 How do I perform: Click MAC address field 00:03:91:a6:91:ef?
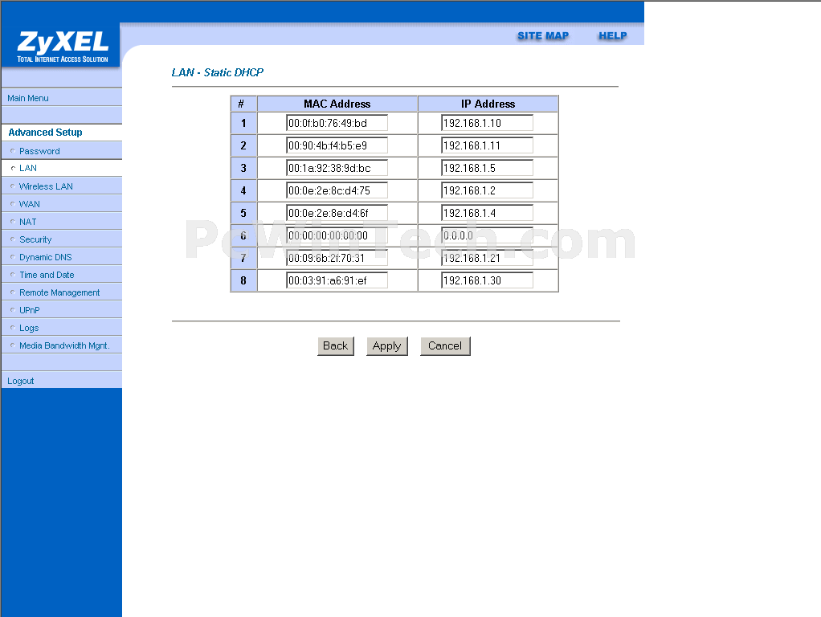pos(337,280)
